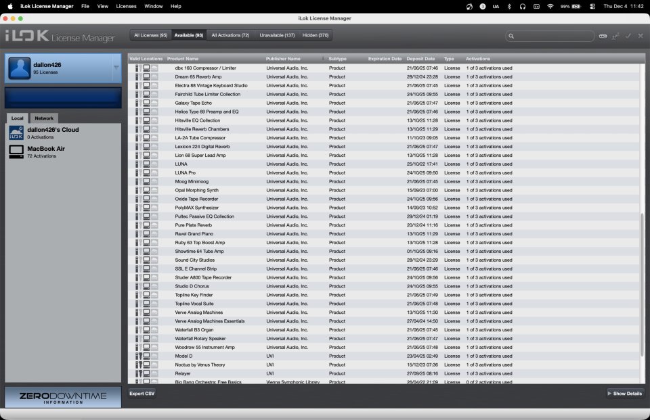This screenshot has width=650, height=420.
Task: Click the magnifying glass search icon
Action: point(512,36)
